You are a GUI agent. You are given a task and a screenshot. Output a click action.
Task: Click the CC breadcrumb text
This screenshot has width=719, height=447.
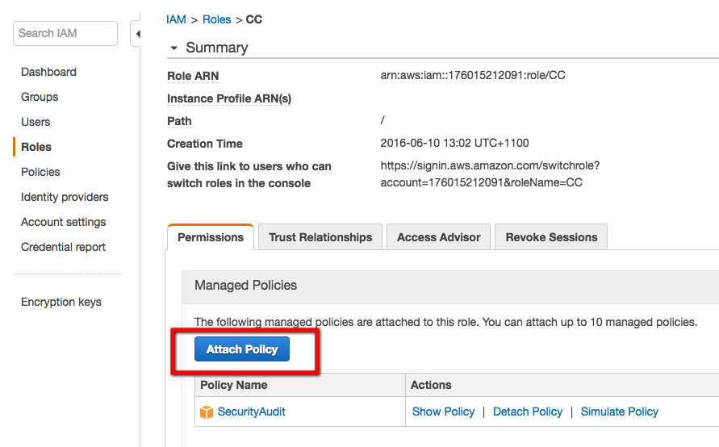click(x=254, y=19)
